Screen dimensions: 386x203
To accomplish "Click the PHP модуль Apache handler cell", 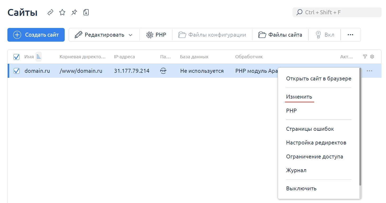I will (x=256, y=71).
